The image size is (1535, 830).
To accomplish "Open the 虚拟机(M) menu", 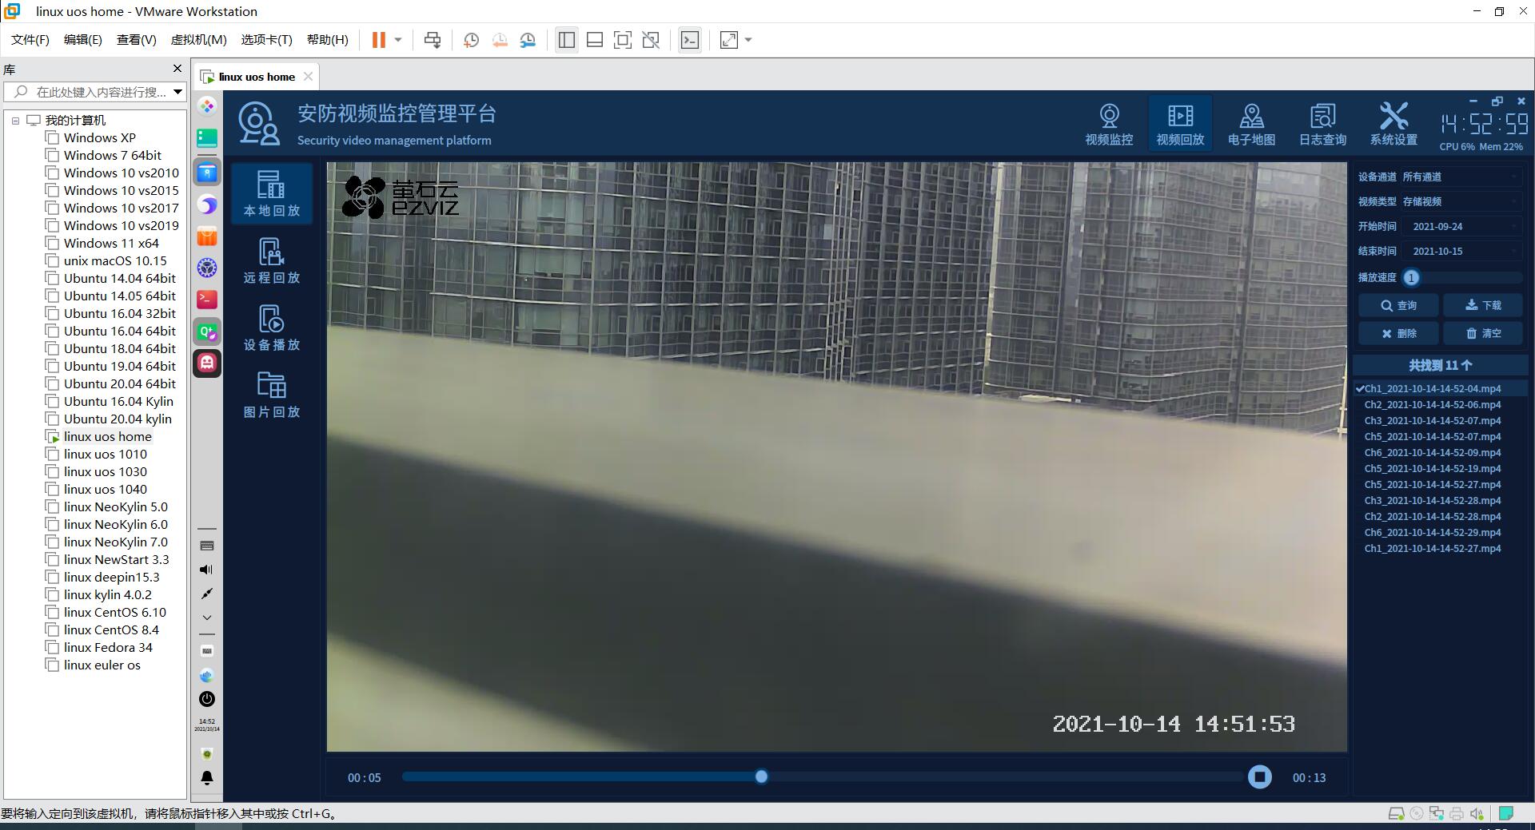I will (x=198, y=40).
